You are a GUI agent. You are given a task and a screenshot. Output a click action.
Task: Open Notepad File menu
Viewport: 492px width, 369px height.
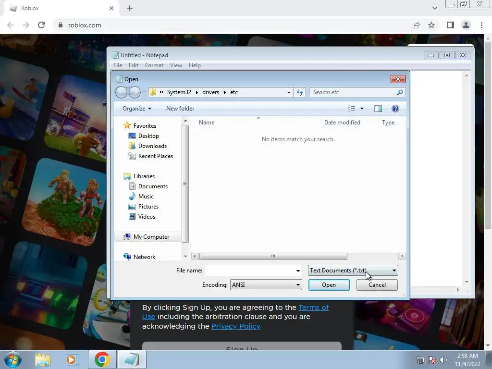118,65
